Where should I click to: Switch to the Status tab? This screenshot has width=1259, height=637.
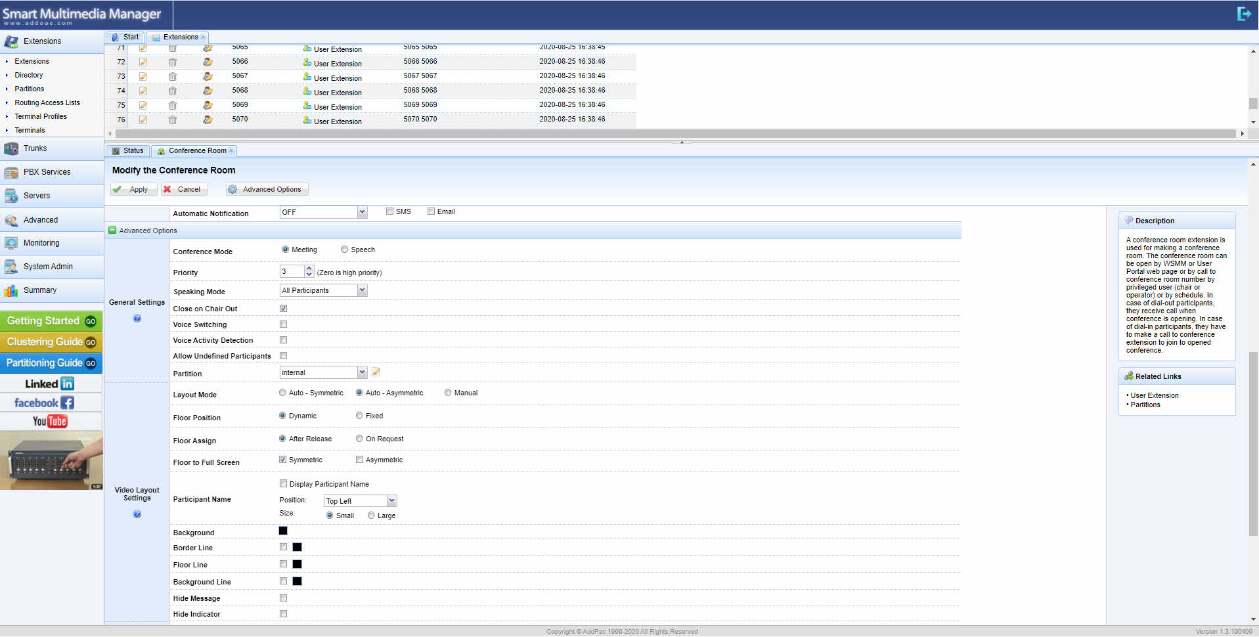click(x=128, y=151)
